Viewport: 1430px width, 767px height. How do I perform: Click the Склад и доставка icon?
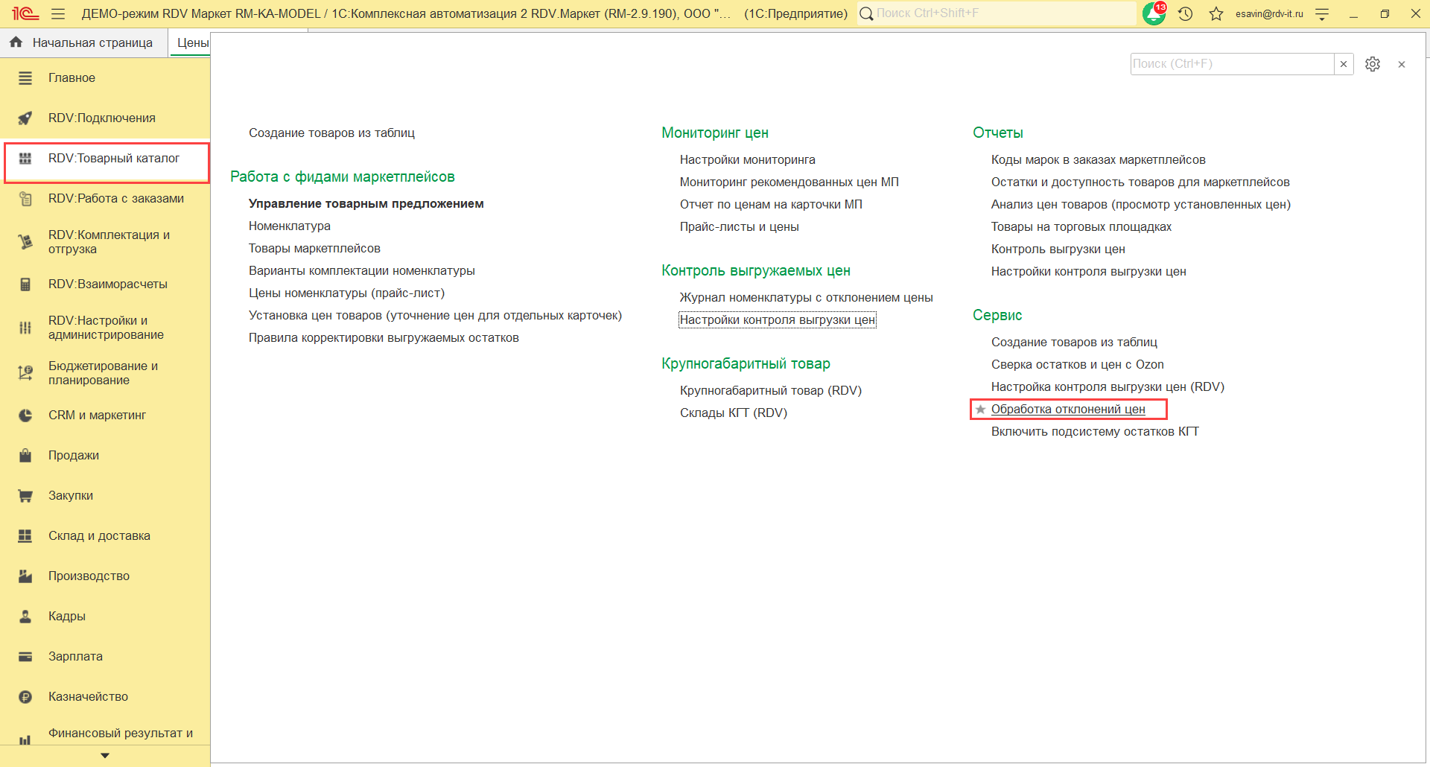click(25, 536)
